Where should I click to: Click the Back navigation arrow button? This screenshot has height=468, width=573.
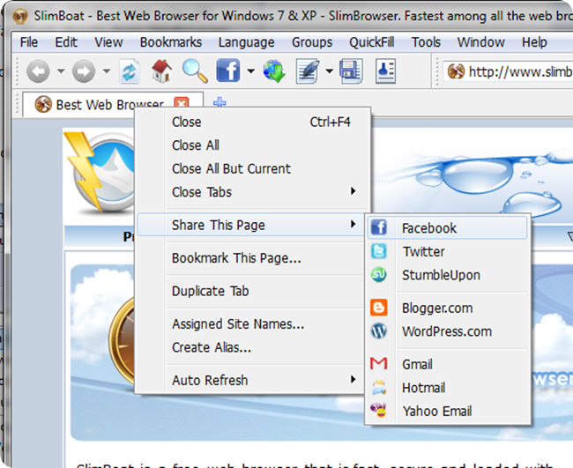[x=38, y=71]
